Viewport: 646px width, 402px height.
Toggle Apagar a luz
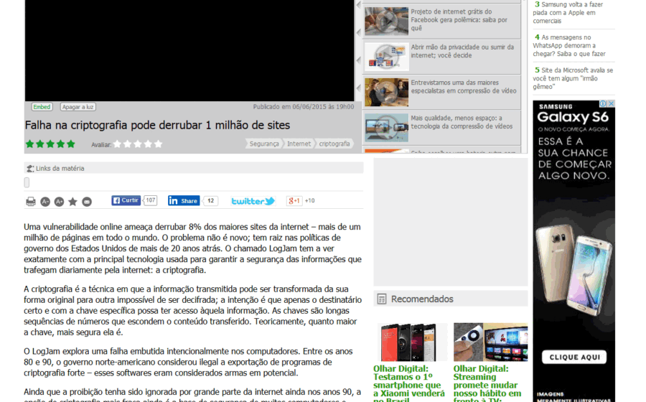point(78,107)
